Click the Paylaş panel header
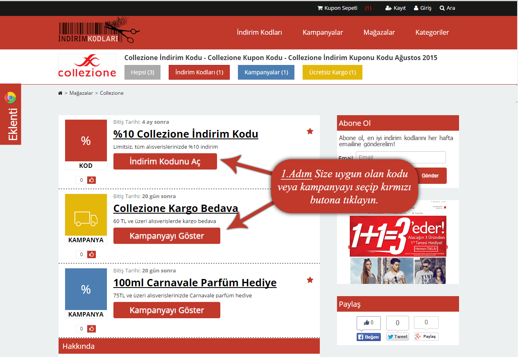The image size is (518, 357). click(x=398, y=304)
